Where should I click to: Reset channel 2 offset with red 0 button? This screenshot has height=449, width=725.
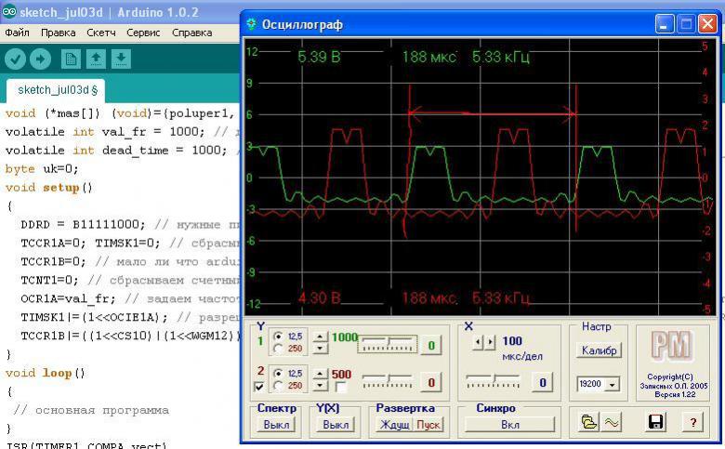tap(431, 382)
